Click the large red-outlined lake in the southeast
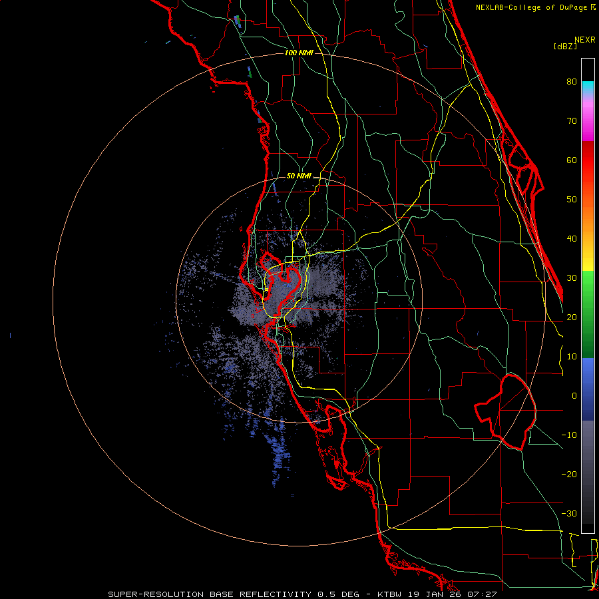The width and height of the screenshot is (599, 599). (x=506, y=412)
